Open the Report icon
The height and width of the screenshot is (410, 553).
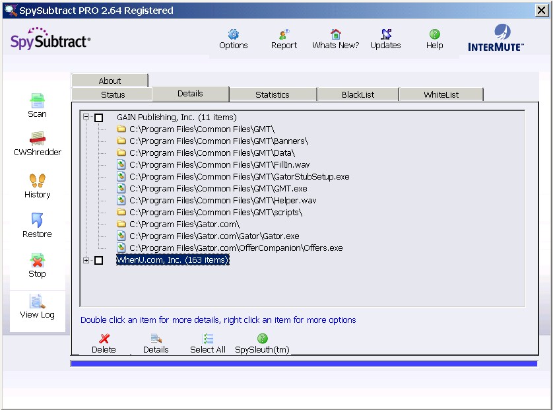[284, 34]
